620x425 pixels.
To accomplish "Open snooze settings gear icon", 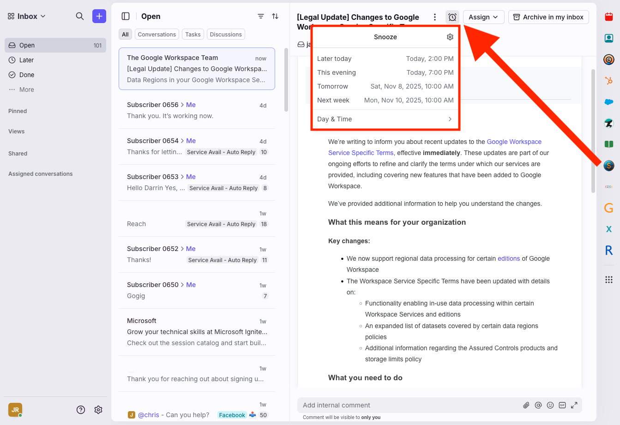I will tap(450, 37).
